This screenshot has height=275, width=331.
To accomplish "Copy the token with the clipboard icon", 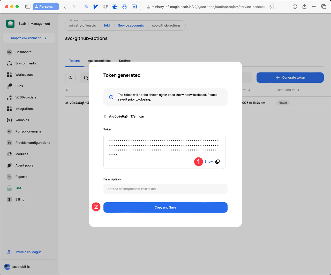I will [x=217, y=162].
